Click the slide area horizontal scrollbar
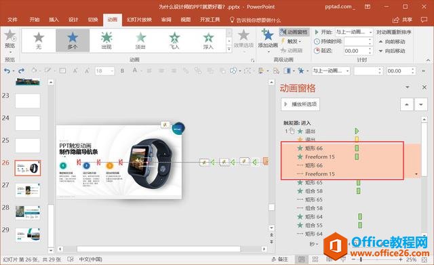Screen dimensions: 434x265 159,249
